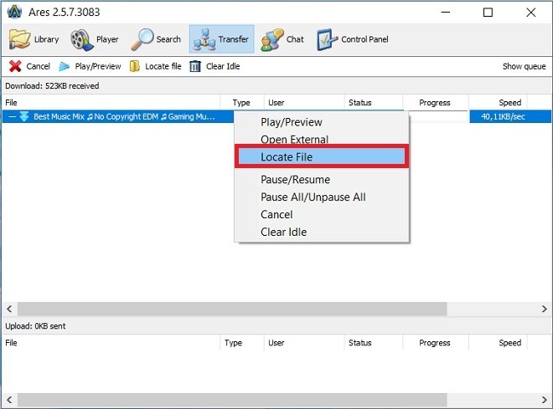Screen dimensions: 553x409
Task: Click the Locate file folder icon
Action: [x=134, y=66]
